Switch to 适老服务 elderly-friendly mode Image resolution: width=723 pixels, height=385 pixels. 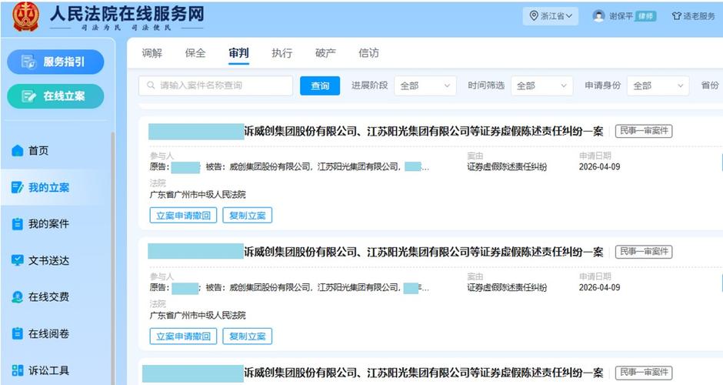699,16
